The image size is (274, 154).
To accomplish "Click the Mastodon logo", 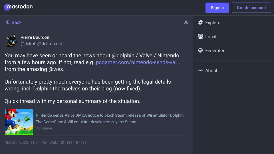I will click(x=18, y=7).
